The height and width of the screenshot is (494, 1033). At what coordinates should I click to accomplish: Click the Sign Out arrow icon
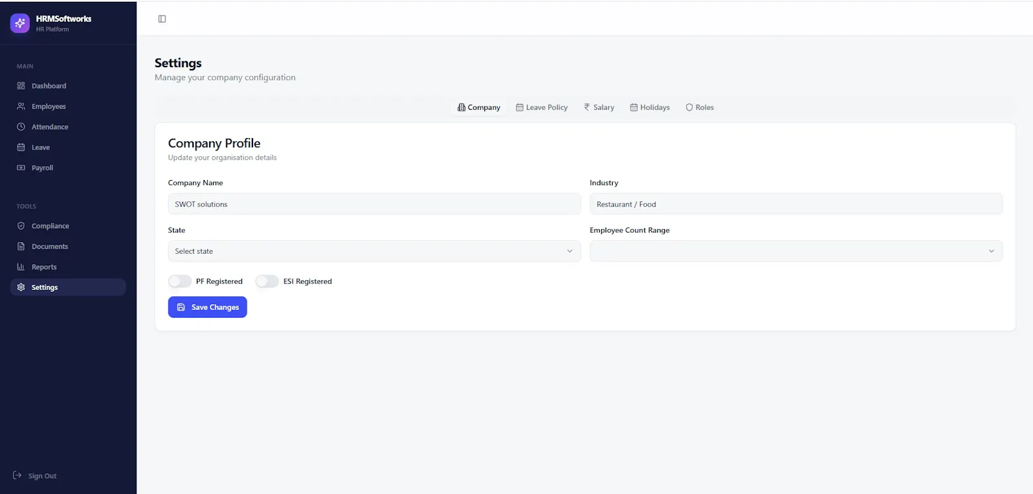pyautogui.click(x=17, y=475)
